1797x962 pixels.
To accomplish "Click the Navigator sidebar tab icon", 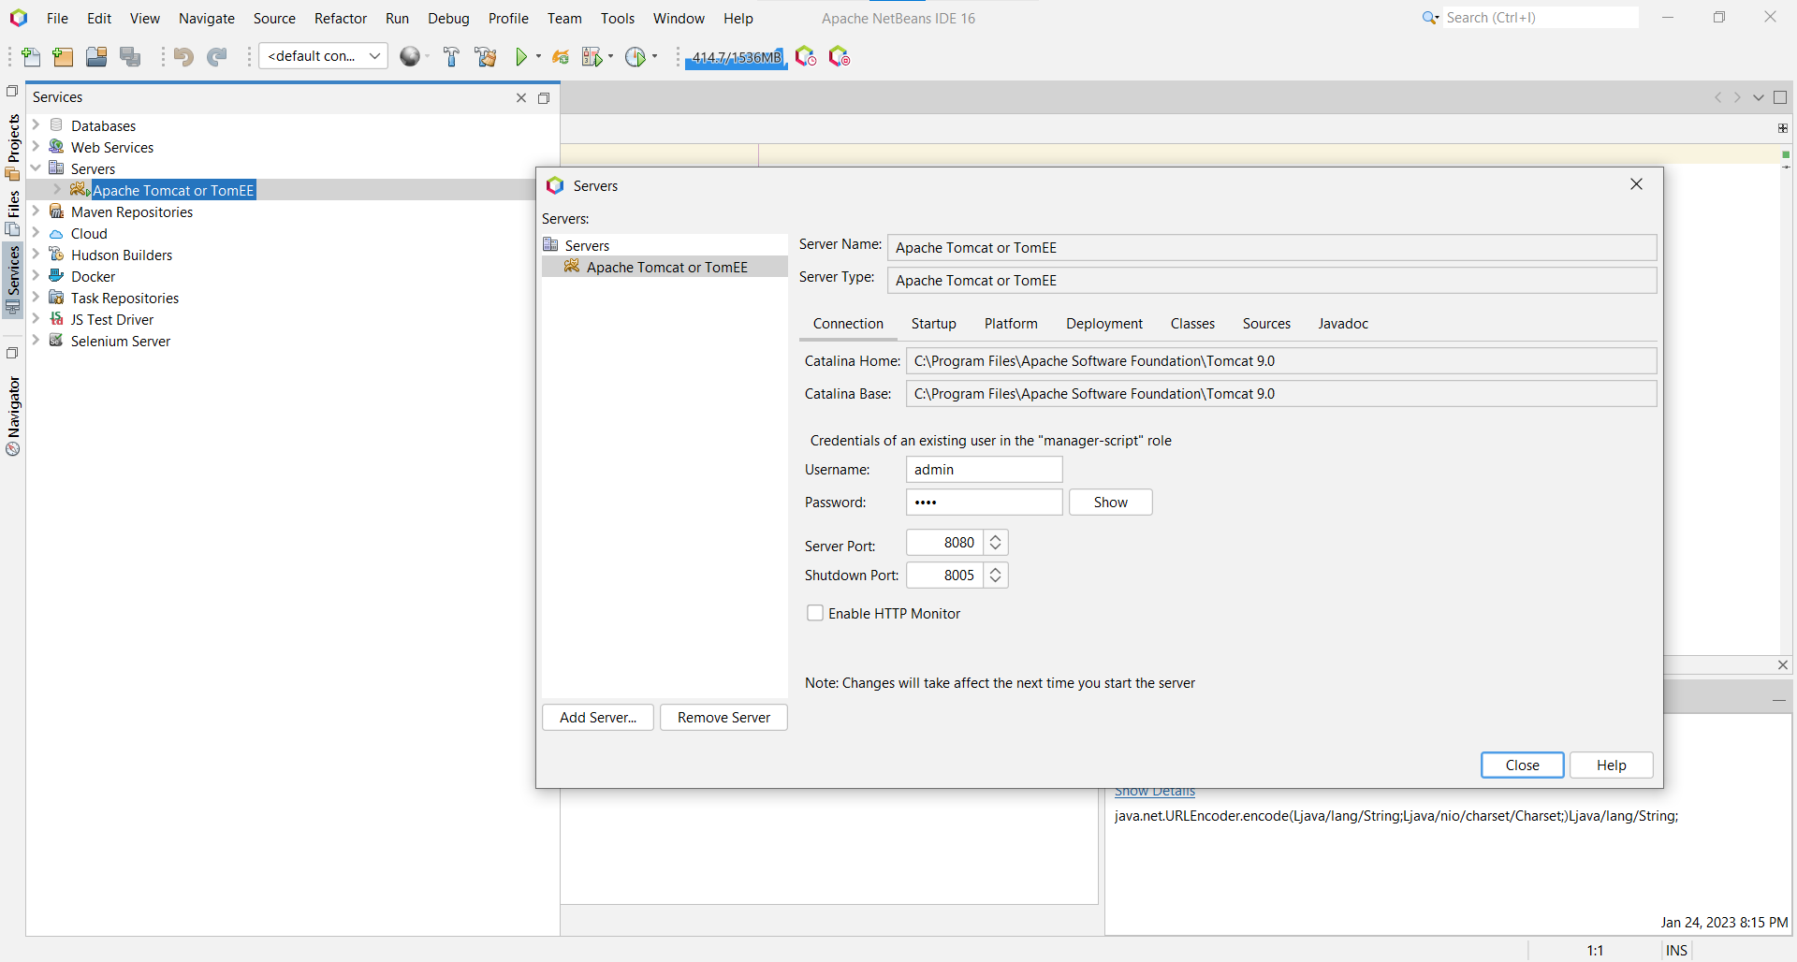I will 13,449.
